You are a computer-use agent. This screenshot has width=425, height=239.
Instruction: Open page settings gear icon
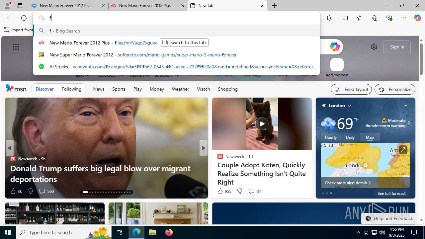[x=374, y=47]
